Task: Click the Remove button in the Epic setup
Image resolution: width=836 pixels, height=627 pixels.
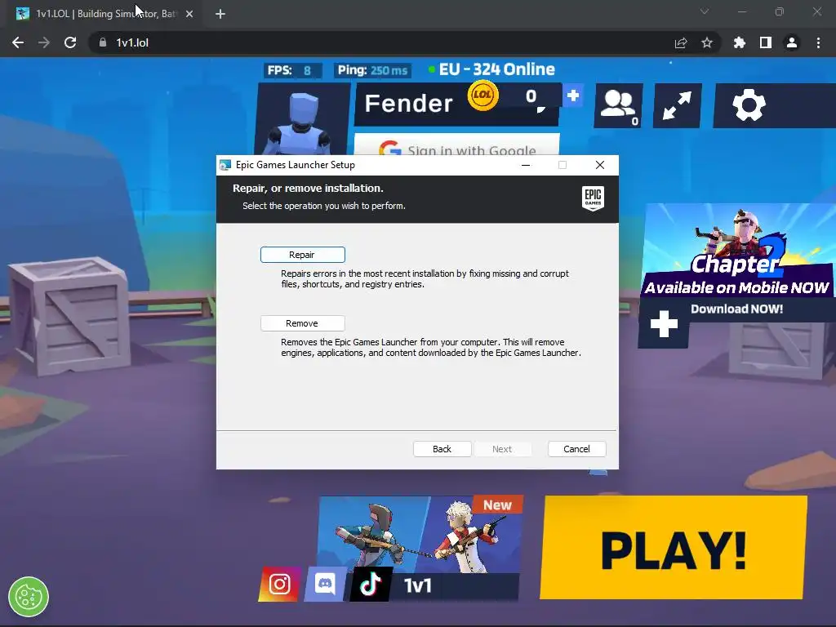Action: [x=302, y=323]
